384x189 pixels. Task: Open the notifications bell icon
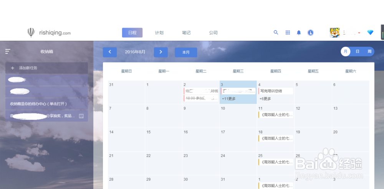tap(299, 33)
